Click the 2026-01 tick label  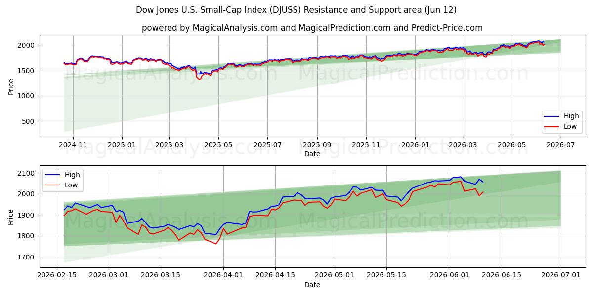pyautogui.click(x=415, y=145)
